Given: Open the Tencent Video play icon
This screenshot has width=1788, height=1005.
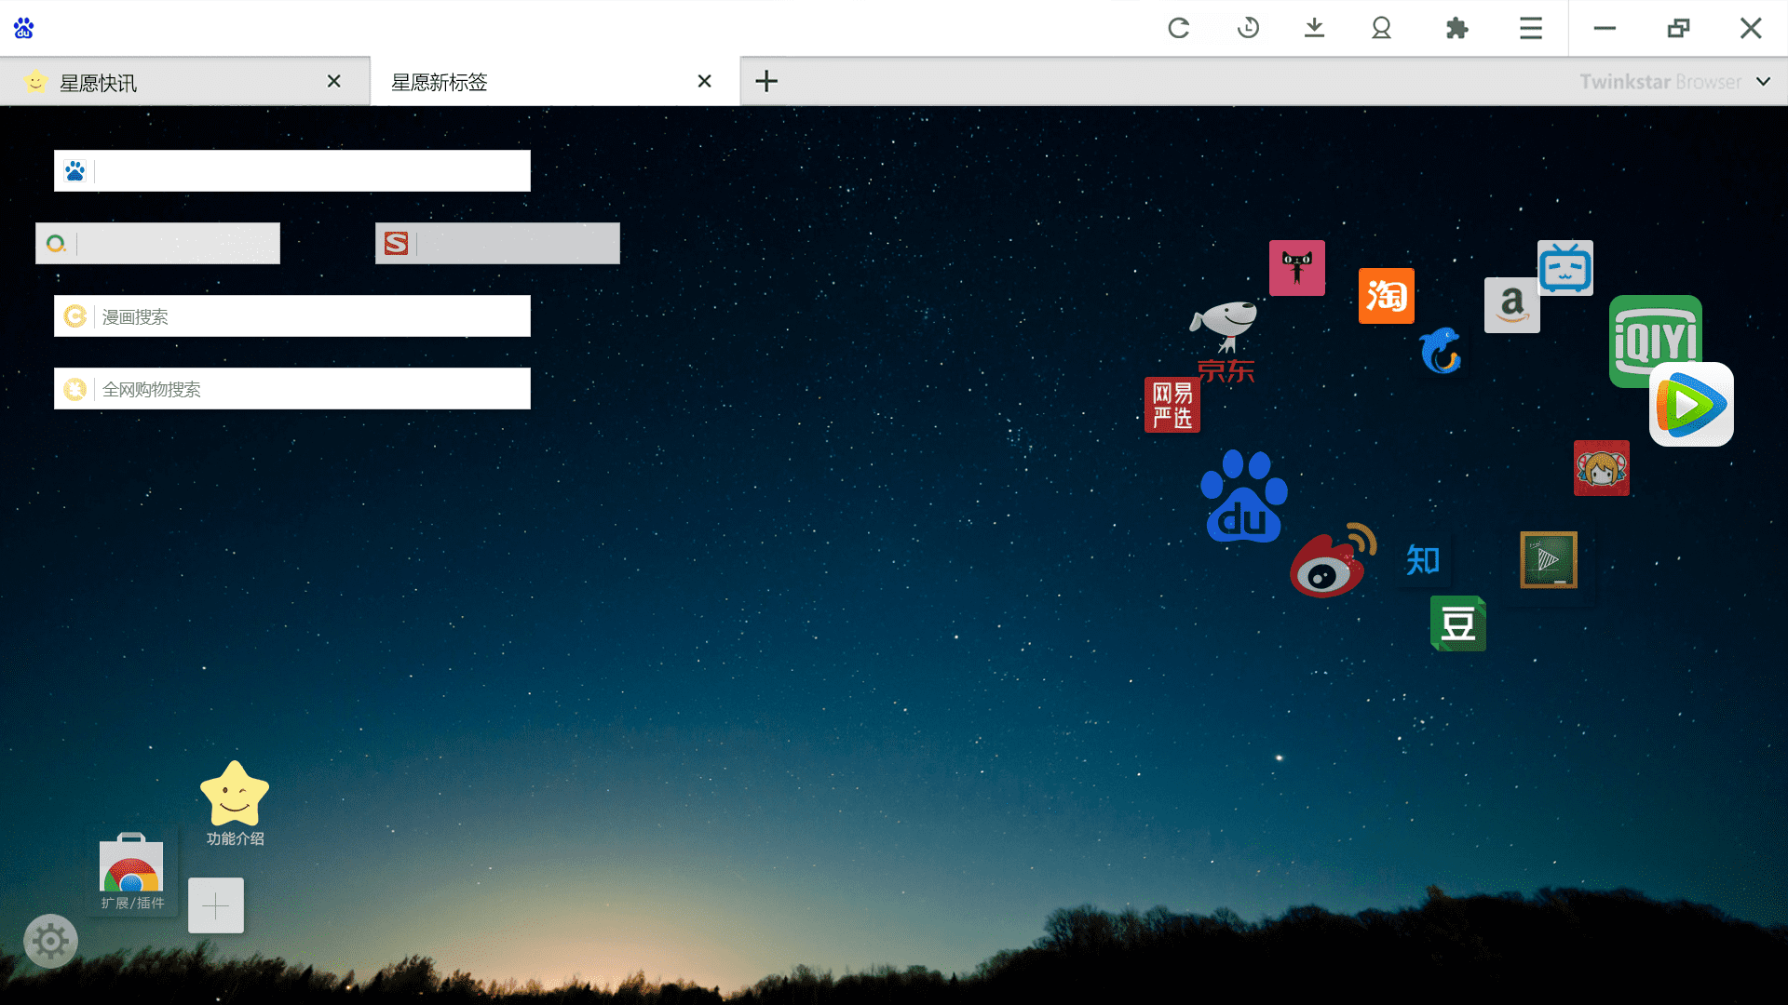Looking at the screenshot, I should 1691,404.
